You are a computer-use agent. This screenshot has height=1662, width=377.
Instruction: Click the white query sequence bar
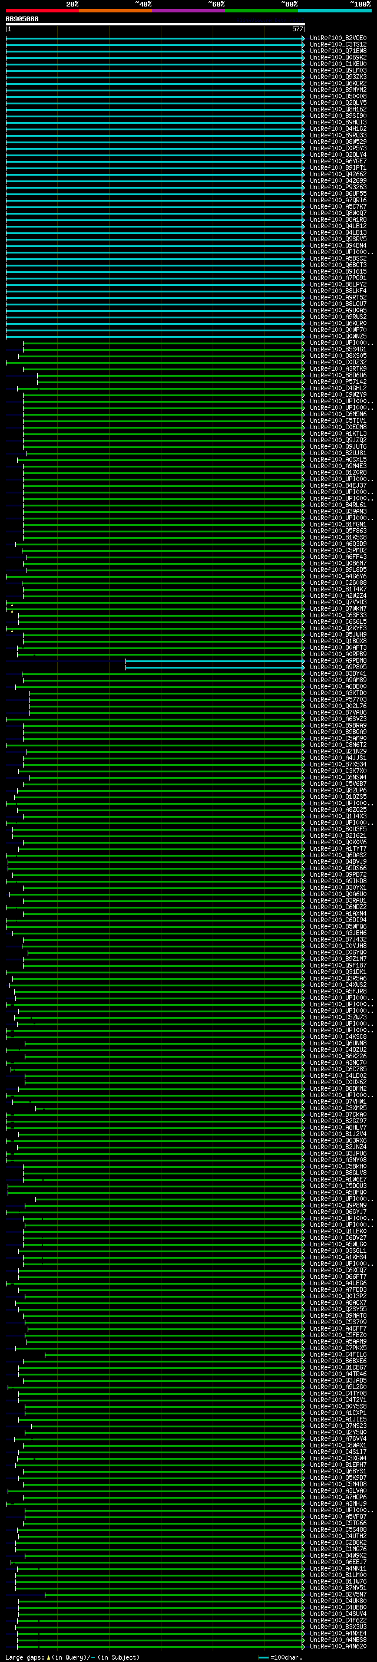tap(156, 25)
